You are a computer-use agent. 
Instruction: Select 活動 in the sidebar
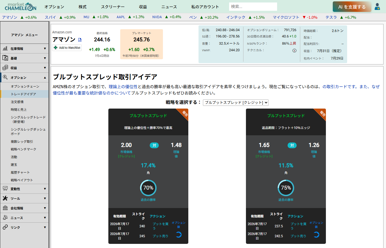[x=14, y=157]
